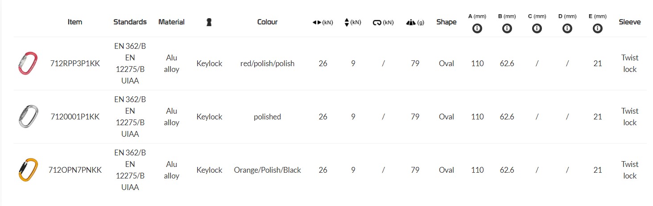
Task: Click the minor axis strength (kN) icon
Action: coord(347,22)
